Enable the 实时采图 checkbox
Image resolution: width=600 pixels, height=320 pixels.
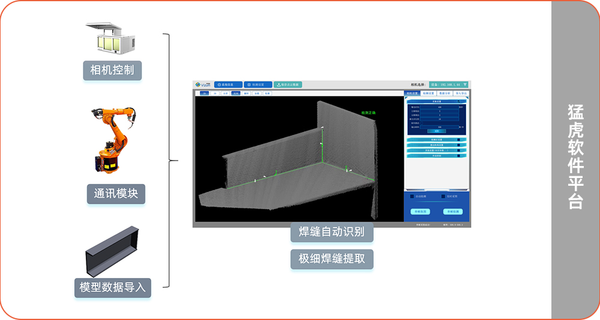coord(443,197)
